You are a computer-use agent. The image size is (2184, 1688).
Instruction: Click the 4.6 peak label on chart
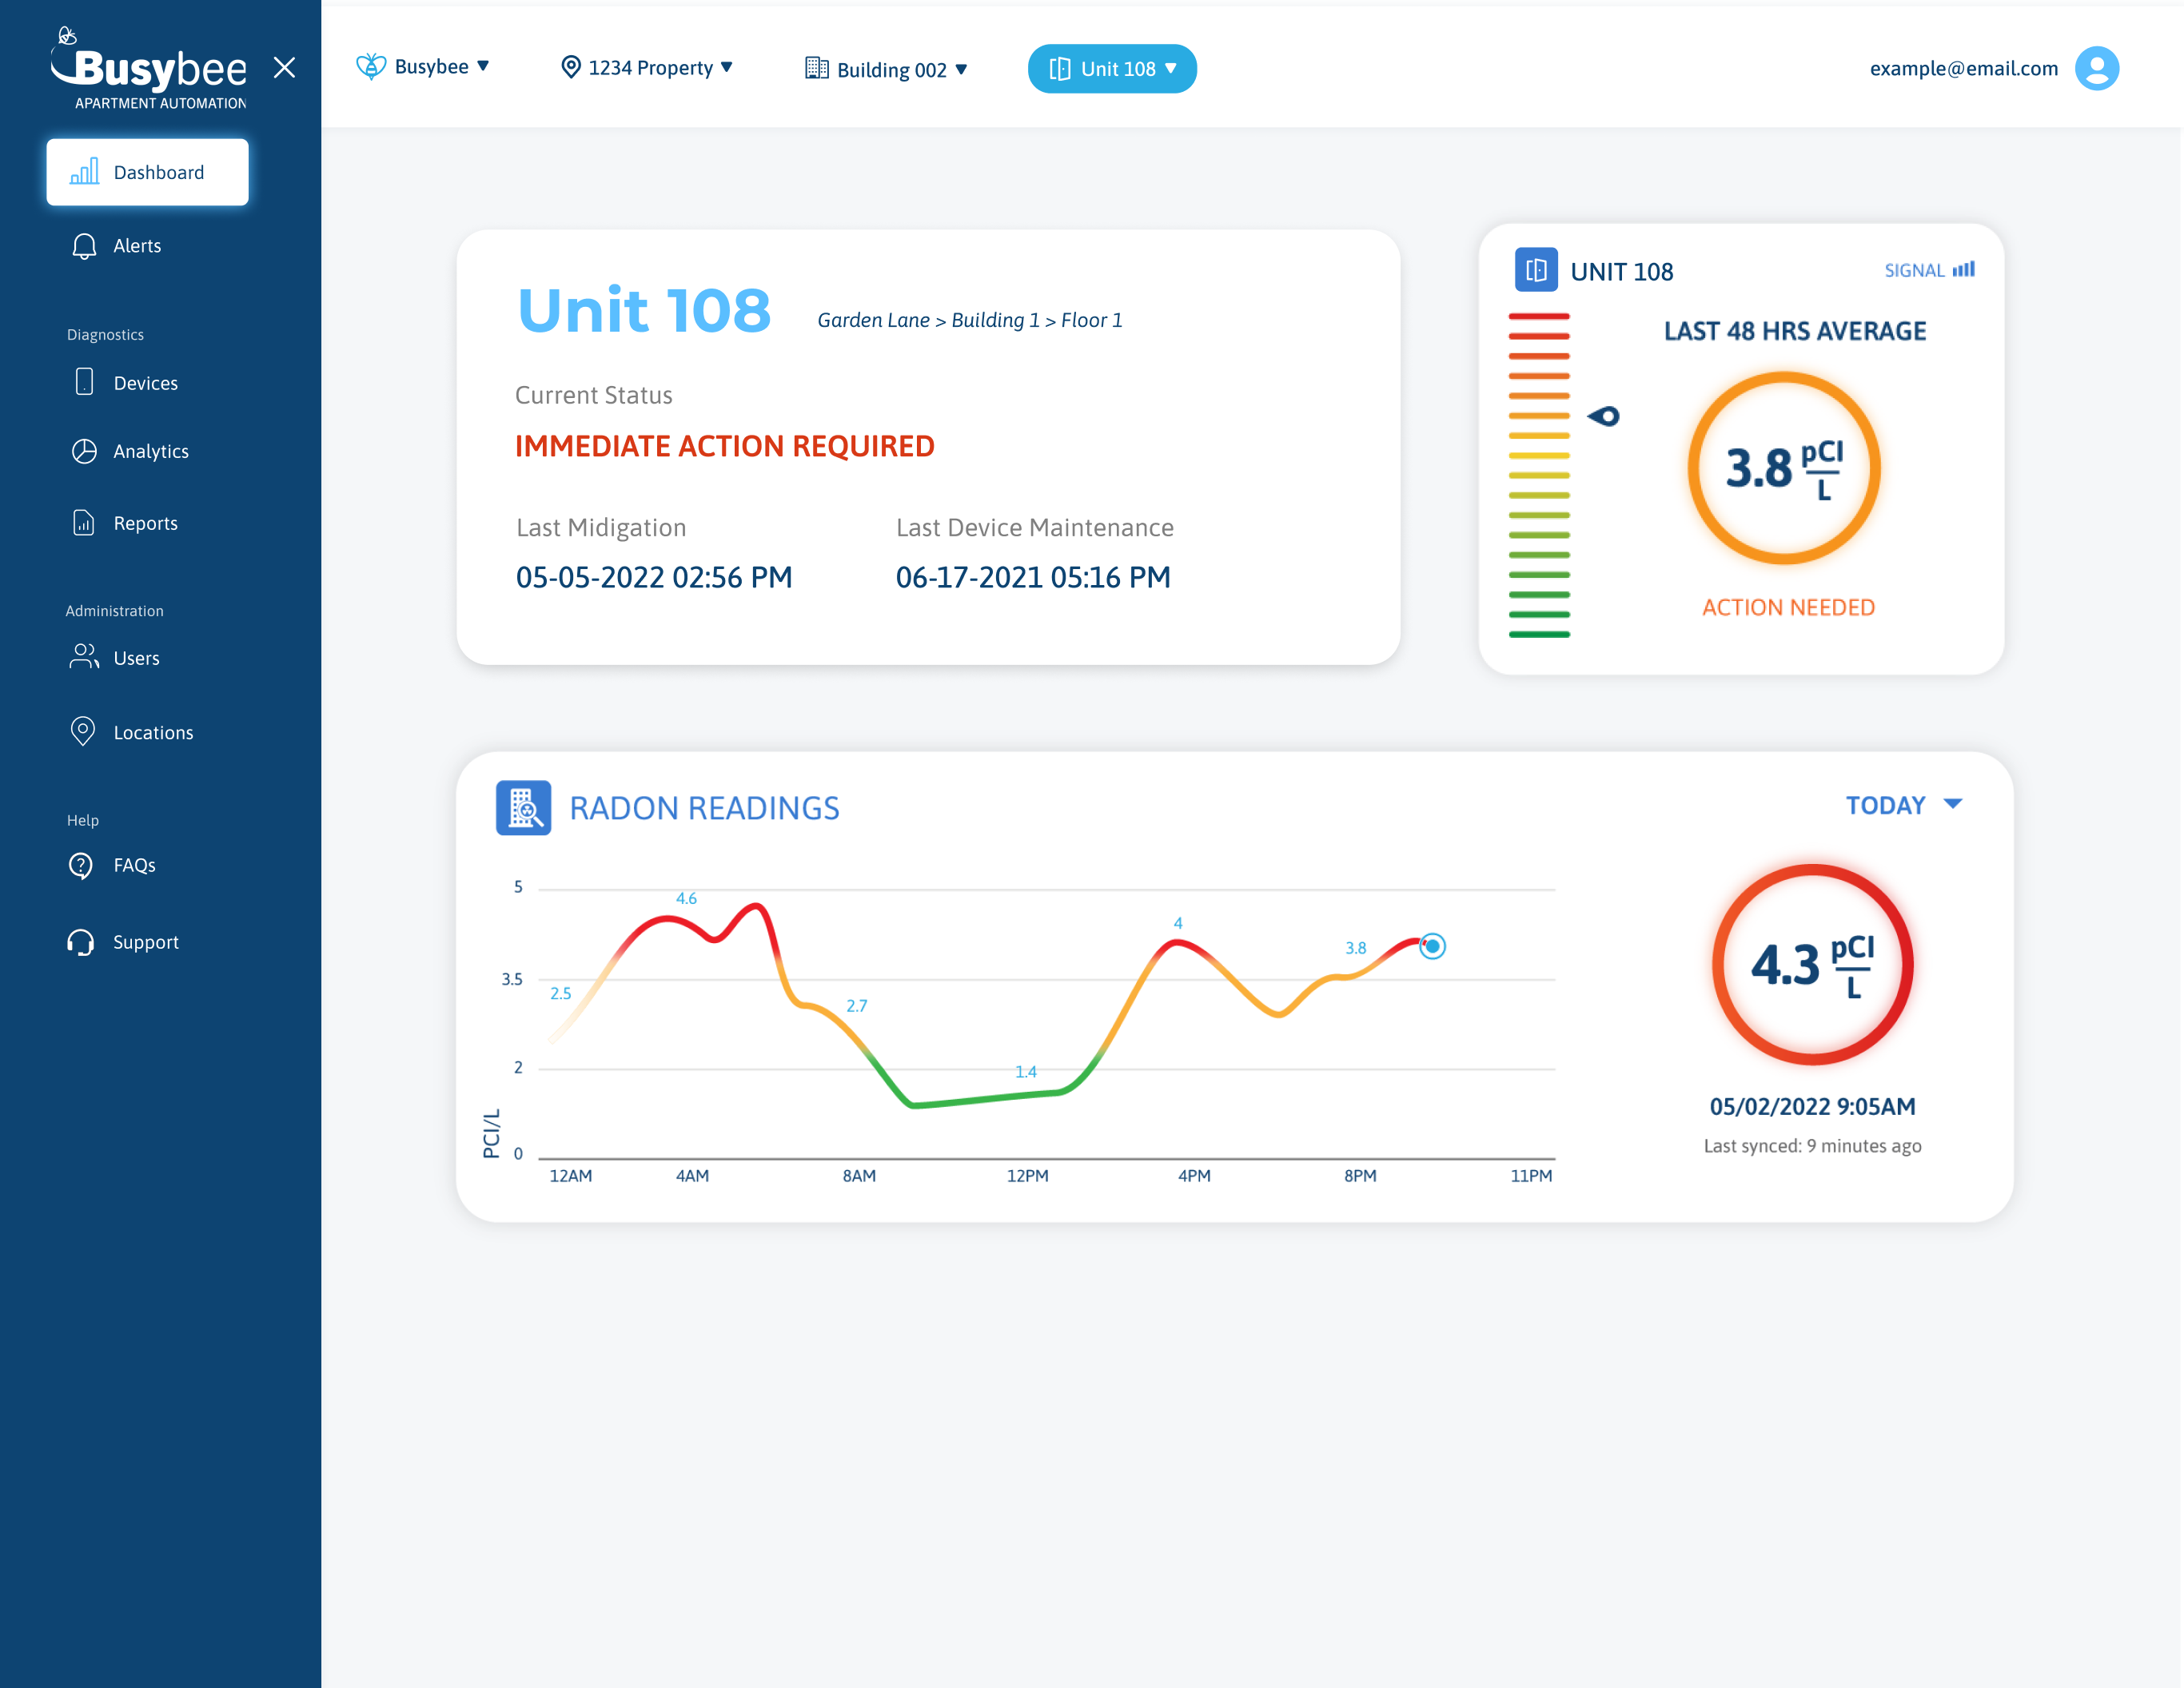686,898
